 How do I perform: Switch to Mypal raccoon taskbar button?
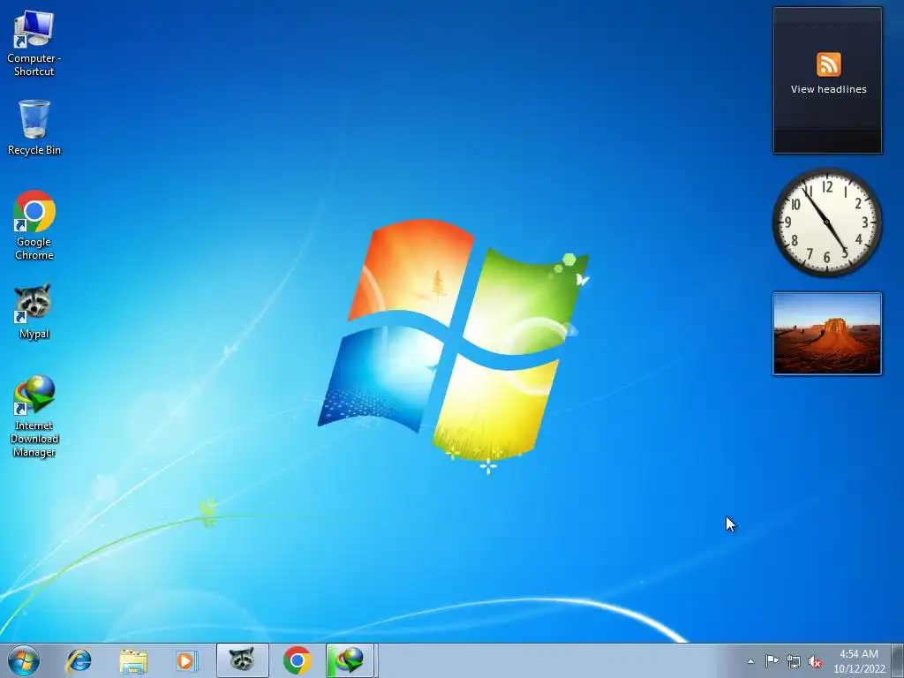[242, 660]
